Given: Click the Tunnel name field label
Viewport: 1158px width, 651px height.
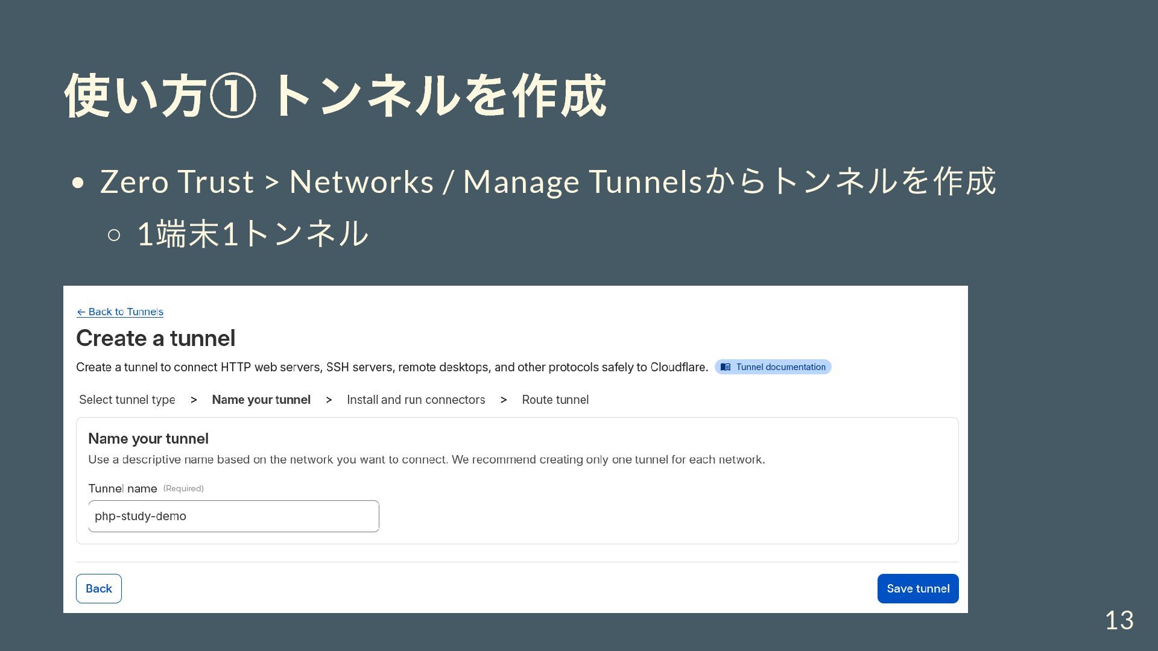Looking at the screenshot, I should click(x=122, y=488).
